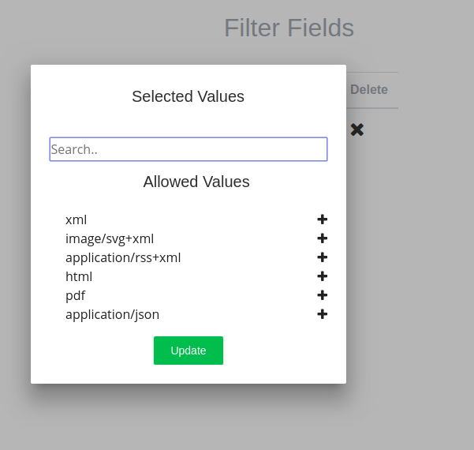Add application/json with its plus icon
The width and height of the screenshot is (474, 450).
(322, 314)
